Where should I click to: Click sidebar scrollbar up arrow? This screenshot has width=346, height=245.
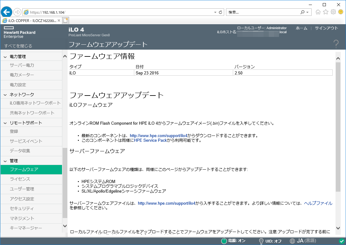click(65, 56)
